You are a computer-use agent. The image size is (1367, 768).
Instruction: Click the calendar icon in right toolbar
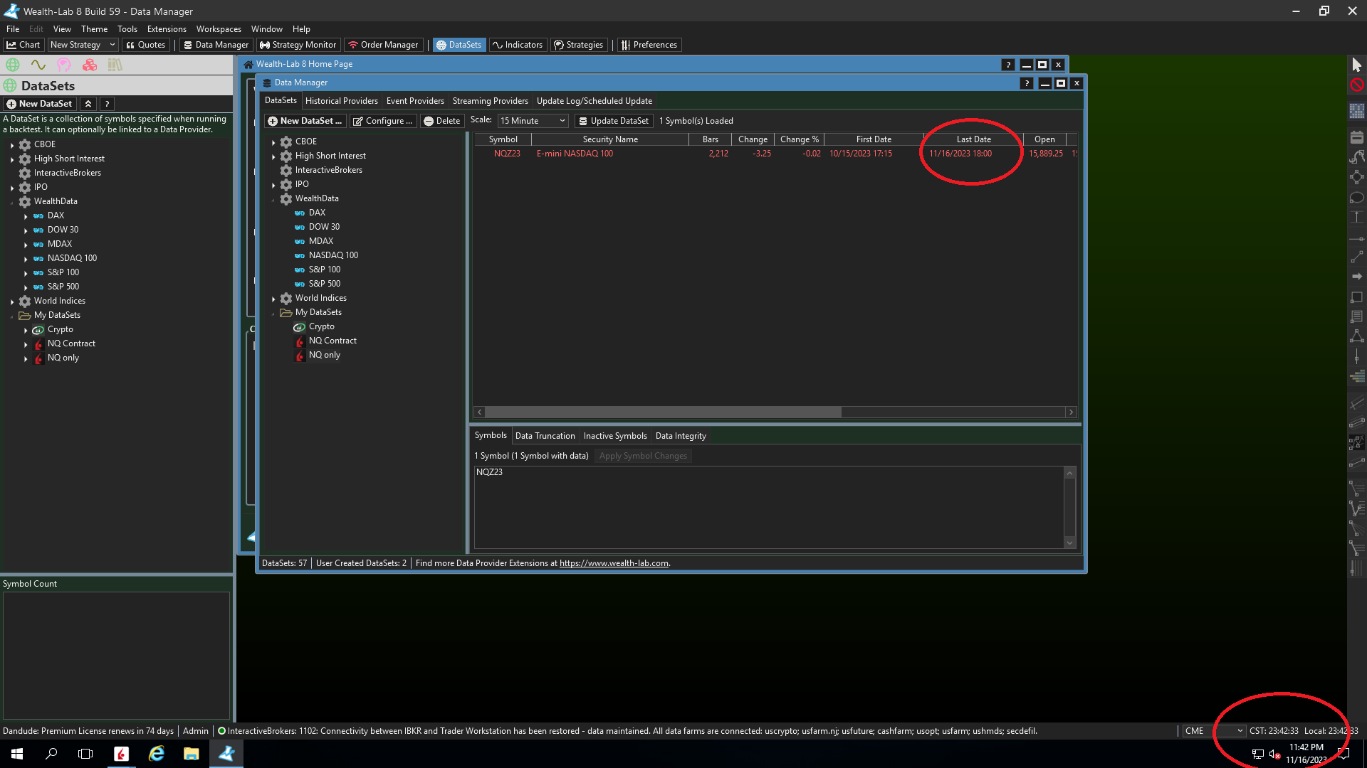[1357, 137]
